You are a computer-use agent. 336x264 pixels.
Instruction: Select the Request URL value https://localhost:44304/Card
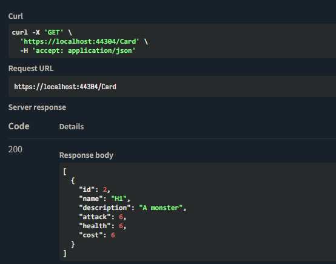[65, 87]
